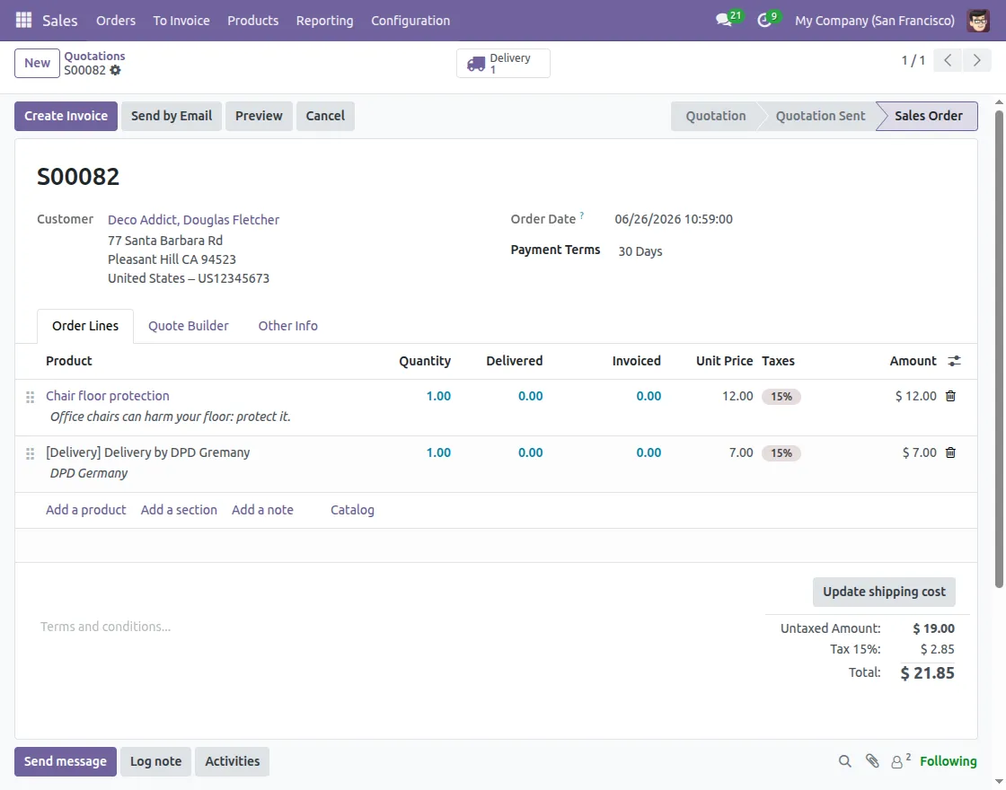Switch to the Other Info tab
The image size is (1006, 790).
click(x=287, y=326)
